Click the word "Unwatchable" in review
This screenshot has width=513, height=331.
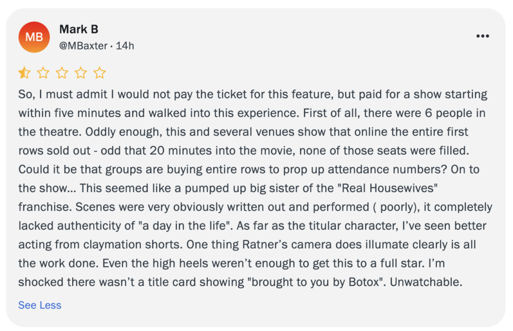(x=425, y=282)
